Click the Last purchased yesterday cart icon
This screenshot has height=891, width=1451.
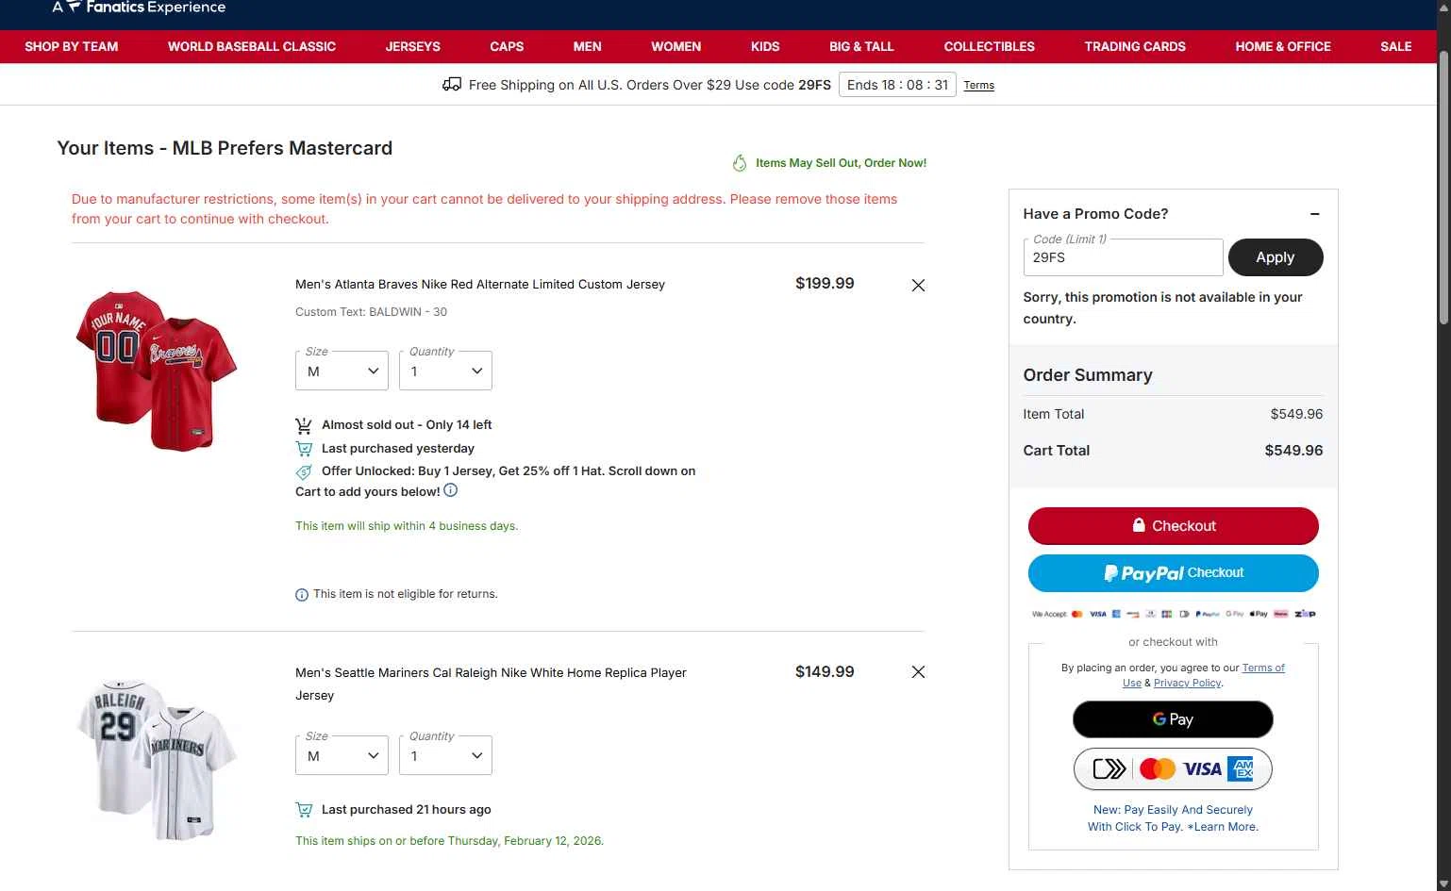pyautogui.click(x=304, y=449)
